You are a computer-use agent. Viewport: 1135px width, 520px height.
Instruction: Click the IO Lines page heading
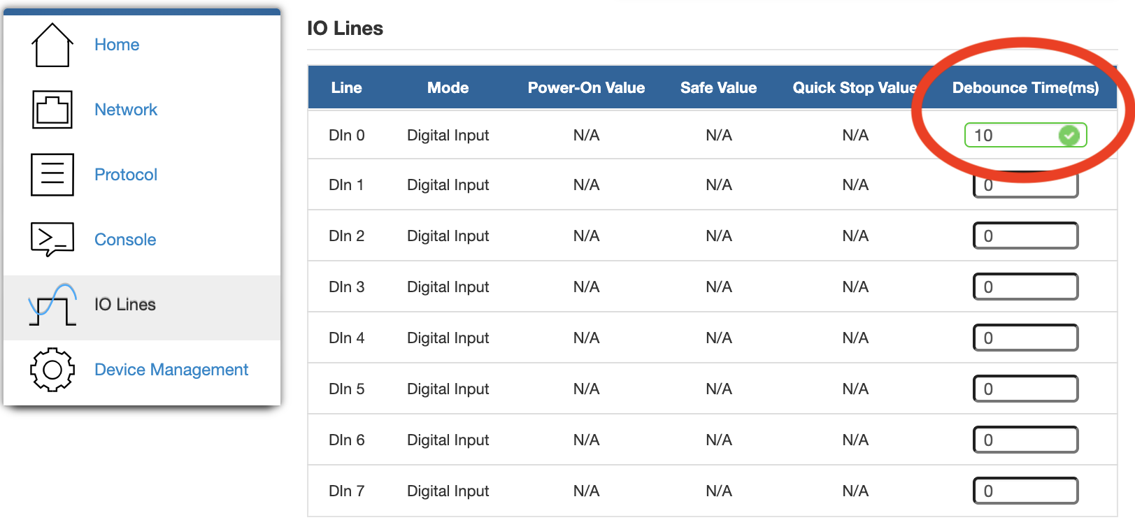pos(345,28)
